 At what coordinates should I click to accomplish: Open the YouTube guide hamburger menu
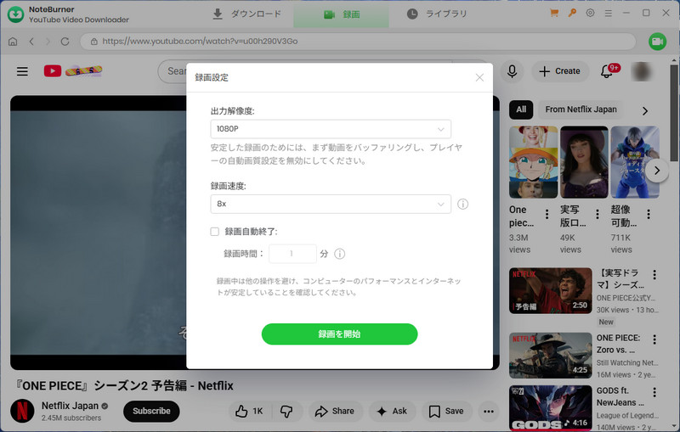23,71
